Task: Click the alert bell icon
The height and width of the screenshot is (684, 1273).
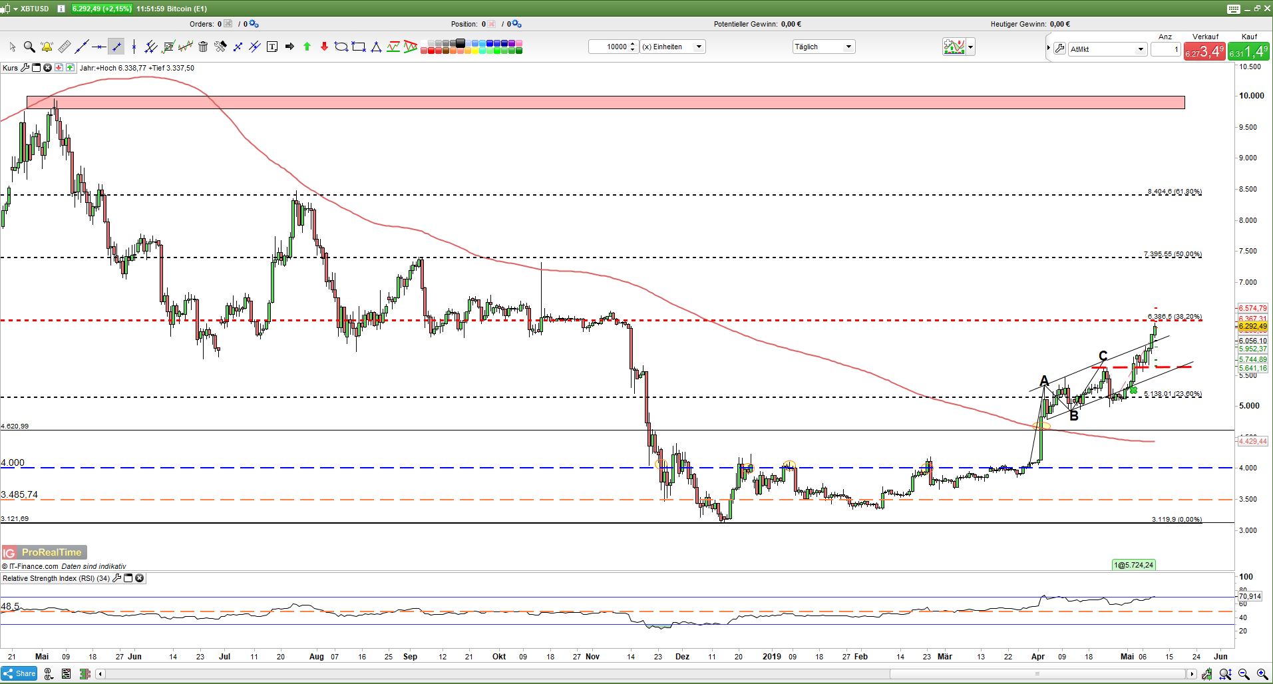Action: [47, 47]
